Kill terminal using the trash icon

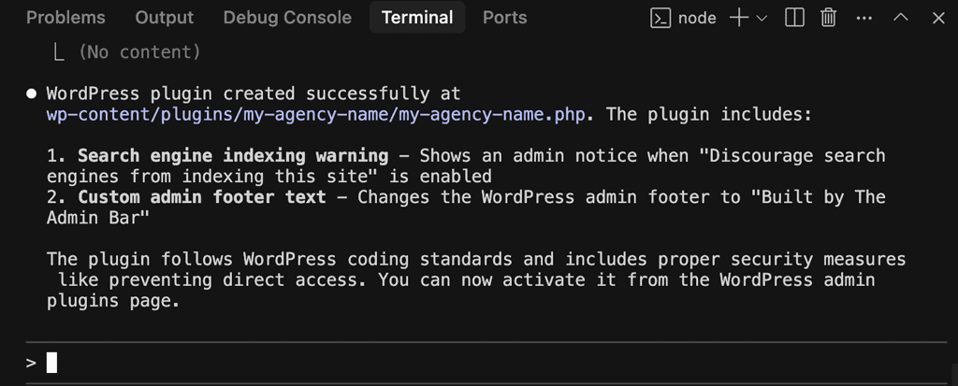click(828, 19)
